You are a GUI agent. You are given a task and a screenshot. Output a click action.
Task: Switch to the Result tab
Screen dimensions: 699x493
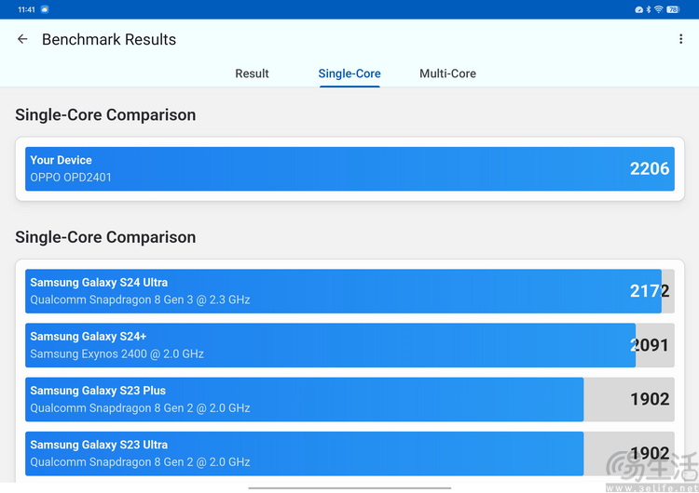click(x=252, y=73)
